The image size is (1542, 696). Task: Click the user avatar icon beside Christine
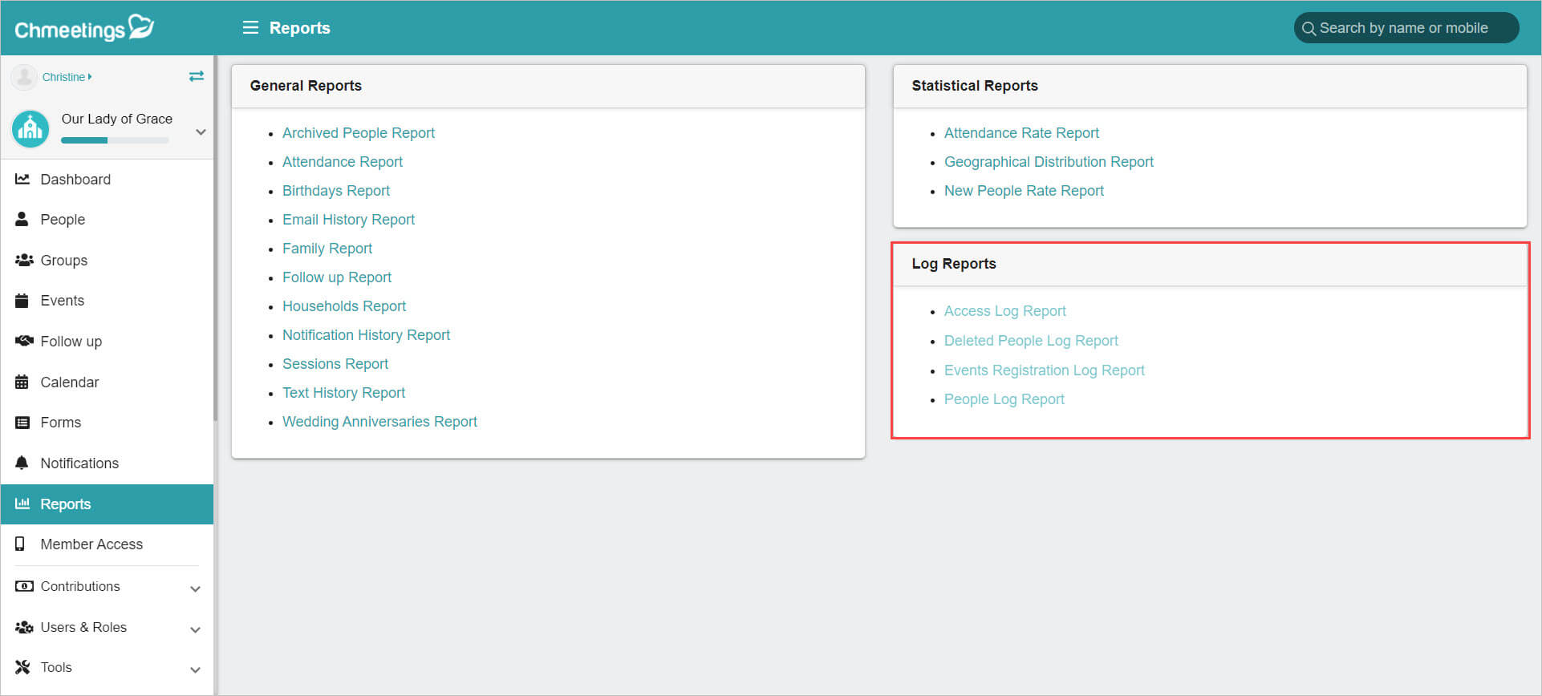[24, 77]
